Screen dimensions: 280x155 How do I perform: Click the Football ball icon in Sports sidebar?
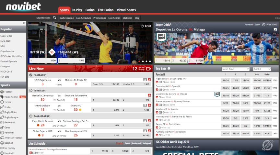pos(2,92)
